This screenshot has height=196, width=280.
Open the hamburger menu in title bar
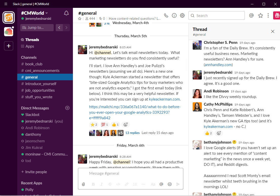[x=6, y=4]
